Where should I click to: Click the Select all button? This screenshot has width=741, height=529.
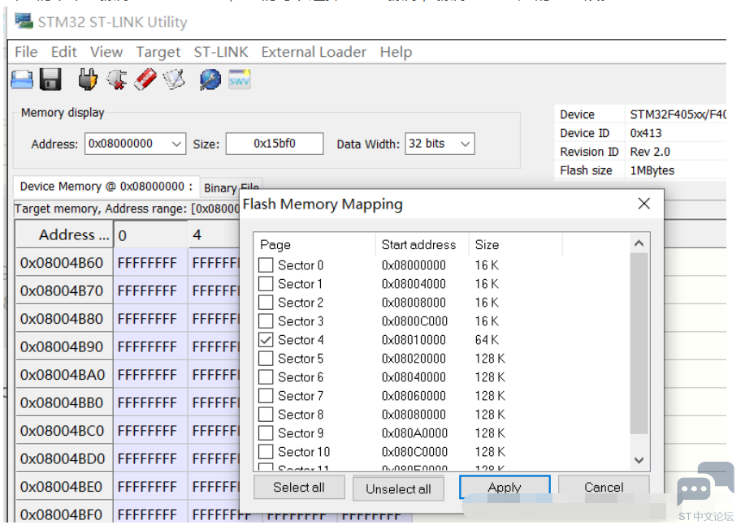[299, 488]
